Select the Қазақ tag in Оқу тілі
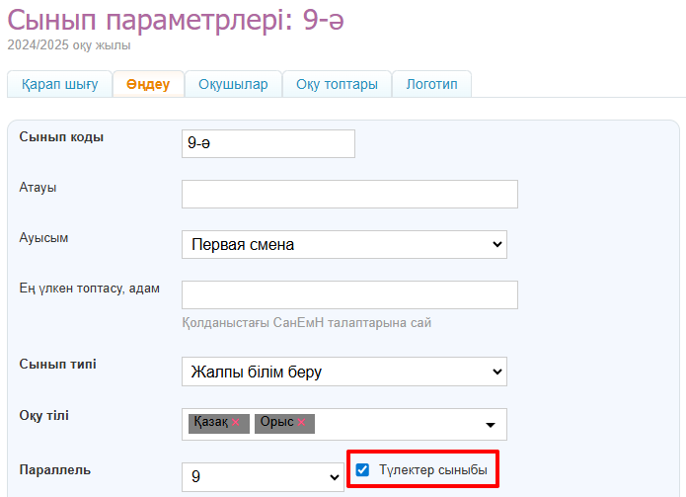Screen dimensions: 686x497 click(x=209, y=423)
